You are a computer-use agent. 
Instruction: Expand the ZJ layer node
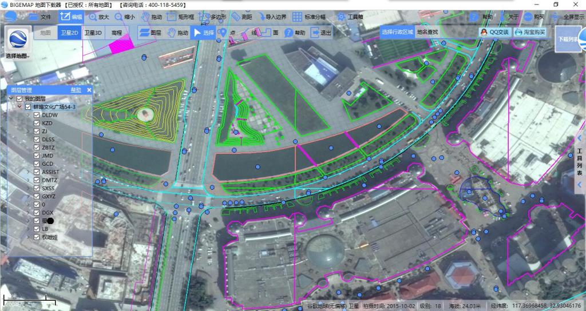click(x=29, y=131)
